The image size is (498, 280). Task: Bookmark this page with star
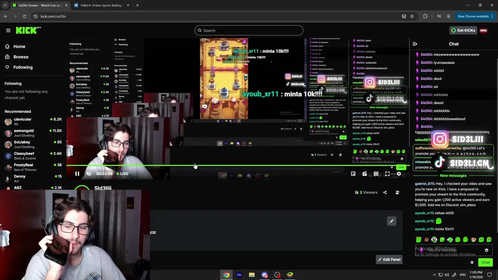(412, 16)
